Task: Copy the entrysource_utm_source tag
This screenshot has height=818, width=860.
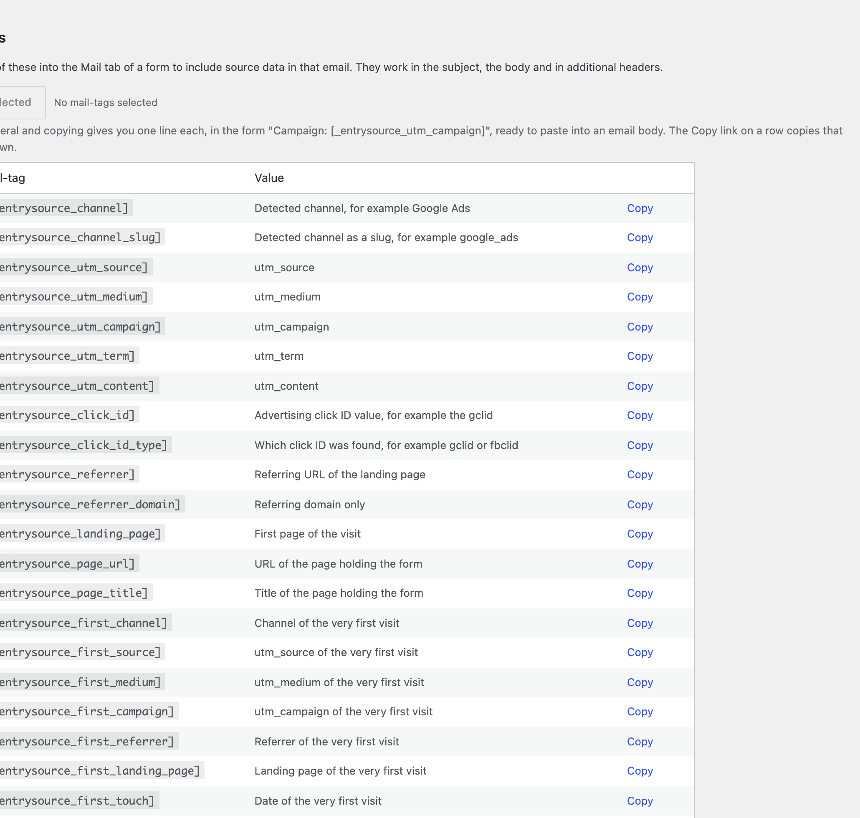Action: [640, 268]
